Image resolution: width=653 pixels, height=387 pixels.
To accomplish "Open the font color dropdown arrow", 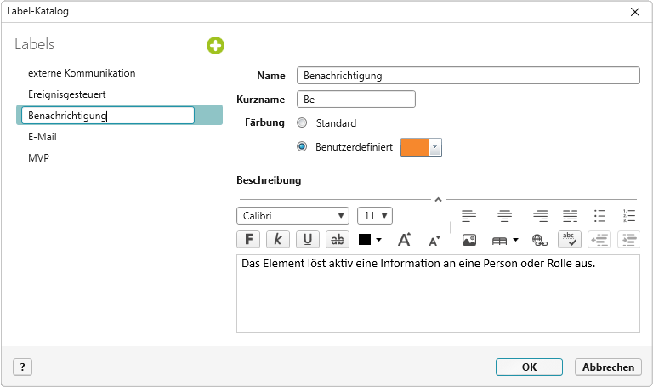I will pos(378,240).
